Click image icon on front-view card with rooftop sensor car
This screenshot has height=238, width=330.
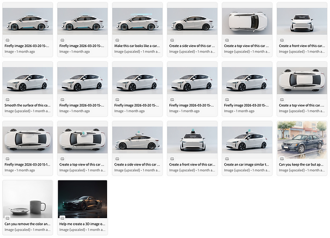coord(172,159)
